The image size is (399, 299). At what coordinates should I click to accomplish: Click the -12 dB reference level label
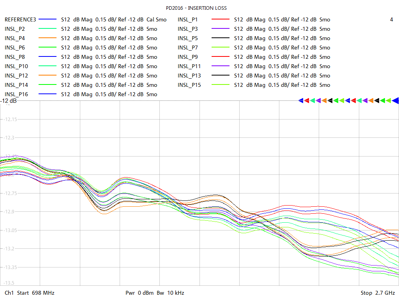pyautogui.click(x=9, y=101)
